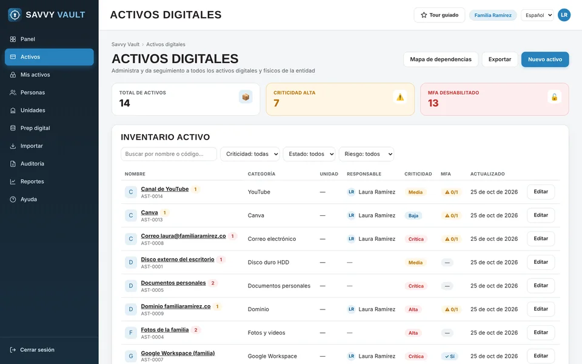582x364 pixels.
Task: Focus the Buscar por nombre o código field
Action: (169, 154)
